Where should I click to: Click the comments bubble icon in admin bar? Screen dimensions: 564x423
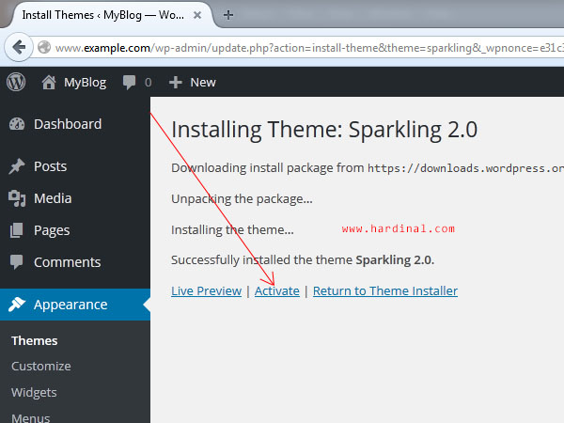click(129, 83)
